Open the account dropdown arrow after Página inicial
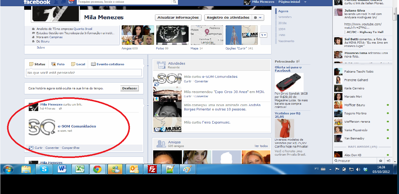399x194 pixels. 305,2
